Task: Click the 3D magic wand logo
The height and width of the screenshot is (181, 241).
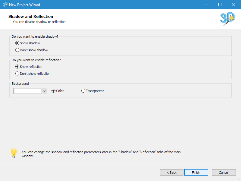Action: 227,19
